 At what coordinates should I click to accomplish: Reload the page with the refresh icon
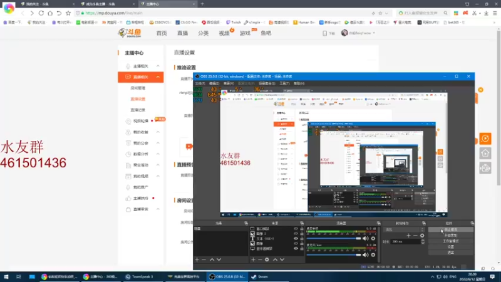click(x=41, y=13)
